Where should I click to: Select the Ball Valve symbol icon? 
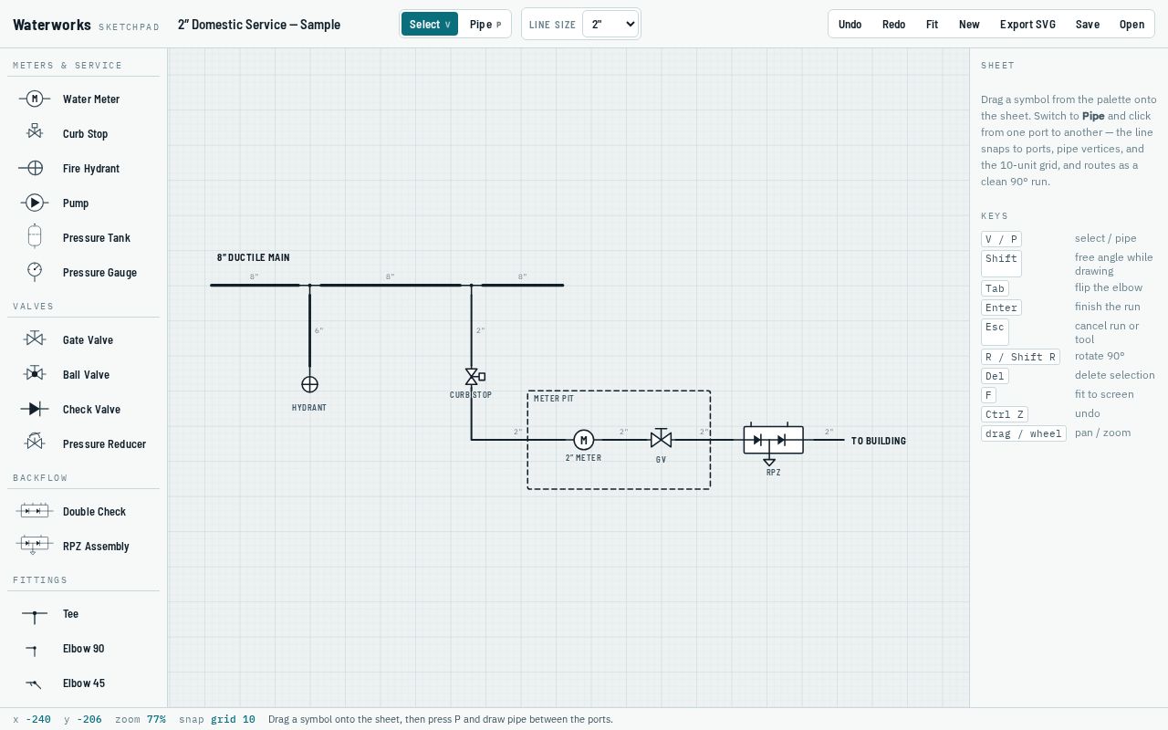click(35, 374)
